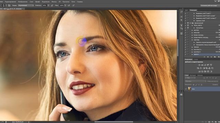Open the Редактирование menu
Image resolution: width=220 pixels, height=123 pixels.
[10, 2]
